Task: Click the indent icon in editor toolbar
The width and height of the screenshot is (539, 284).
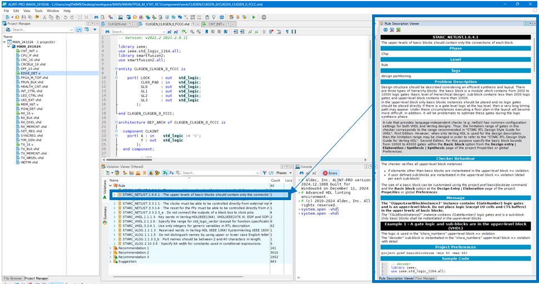Action: point(235,32)
